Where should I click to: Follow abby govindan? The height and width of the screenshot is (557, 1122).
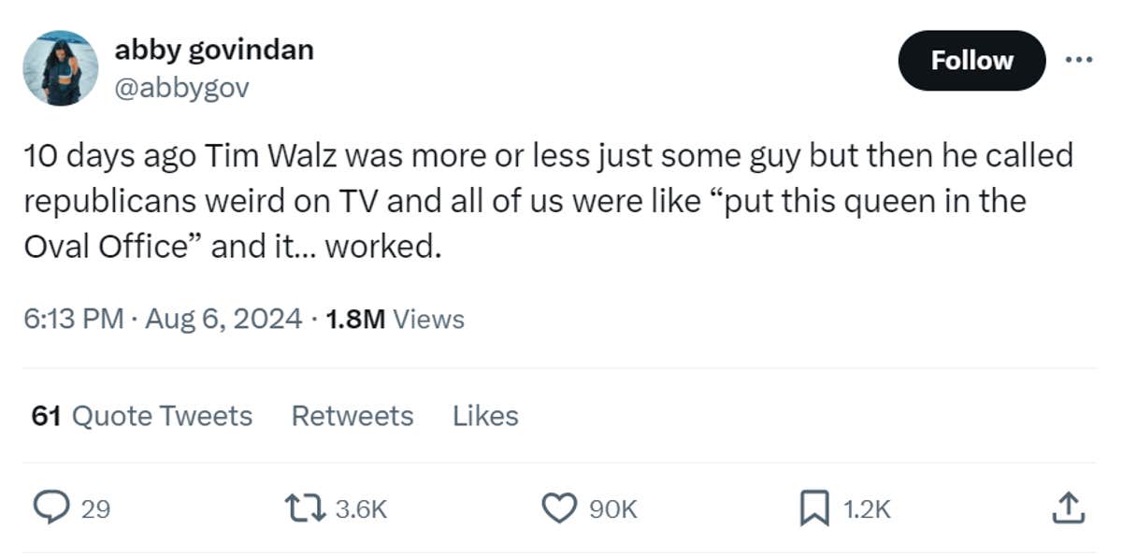(971, 61)
